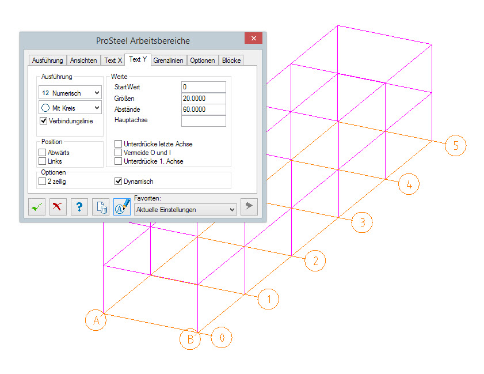
Task: Select axis bubble 3 in the drawing
Action: pos(362,222)
